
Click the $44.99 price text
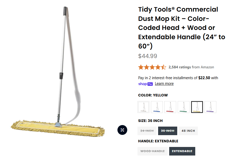point(148,56)
